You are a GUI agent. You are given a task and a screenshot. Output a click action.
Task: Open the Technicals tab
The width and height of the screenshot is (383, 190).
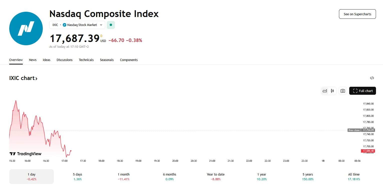(x=86, y=60)
